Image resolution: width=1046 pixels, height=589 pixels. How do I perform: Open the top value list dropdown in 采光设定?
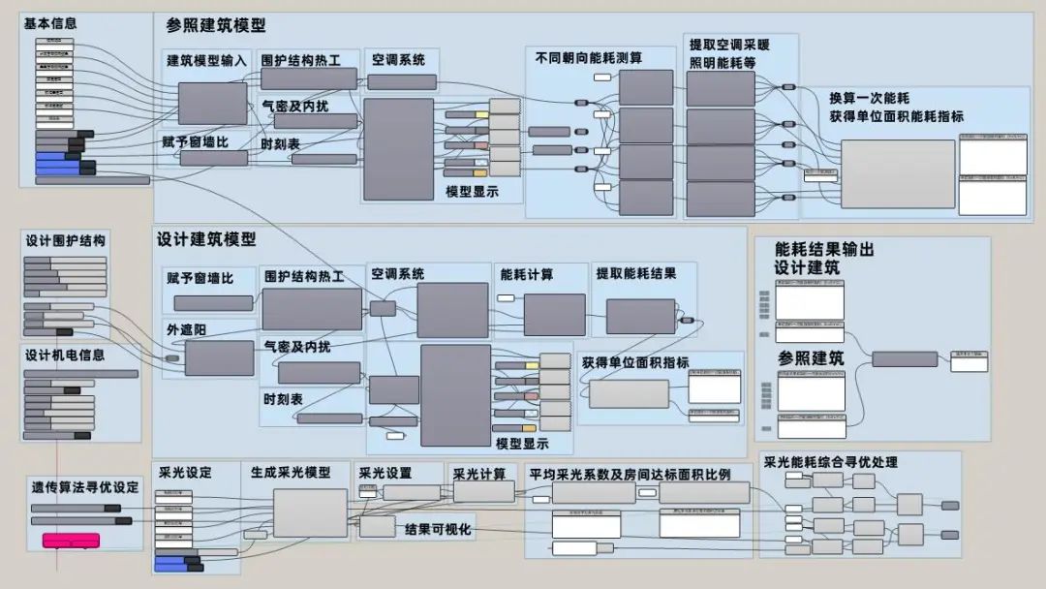point(173,492)
